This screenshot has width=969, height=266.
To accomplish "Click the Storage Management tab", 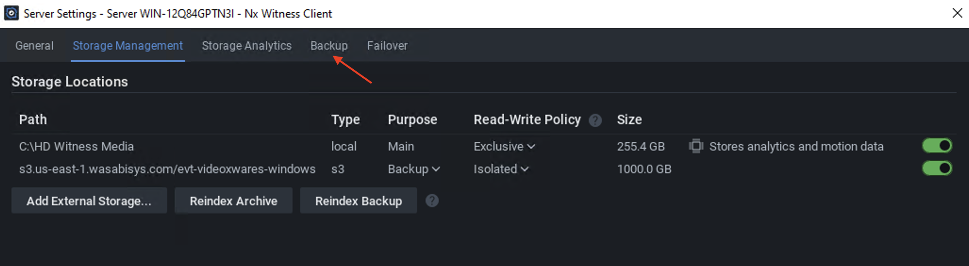I will point(128,46).
